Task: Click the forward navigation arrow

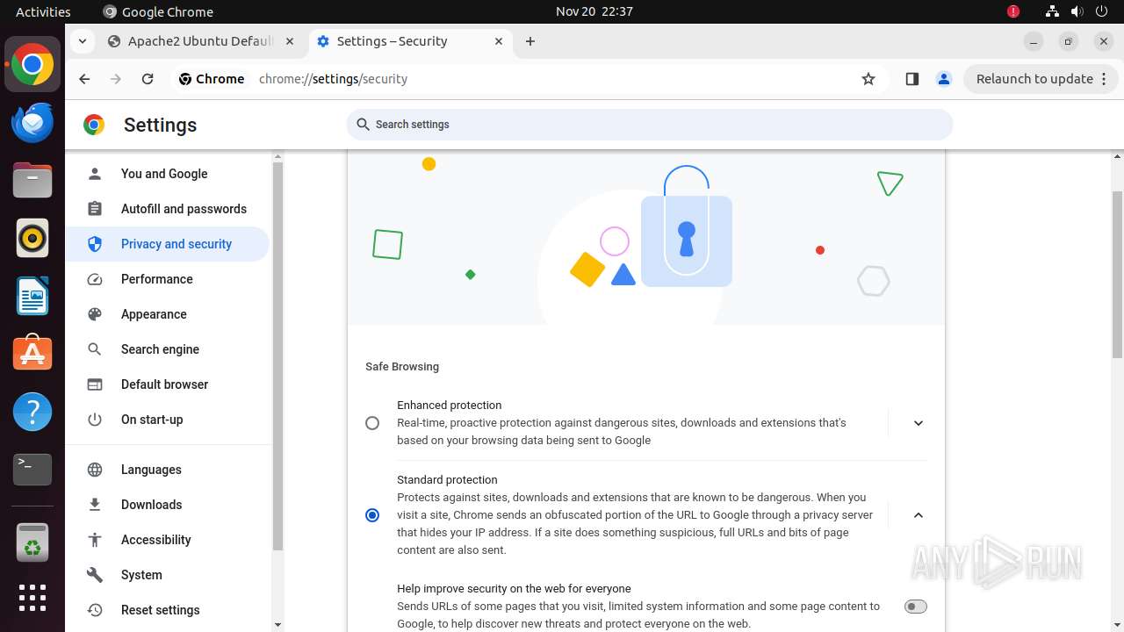Action: click(x=116, y=79)
